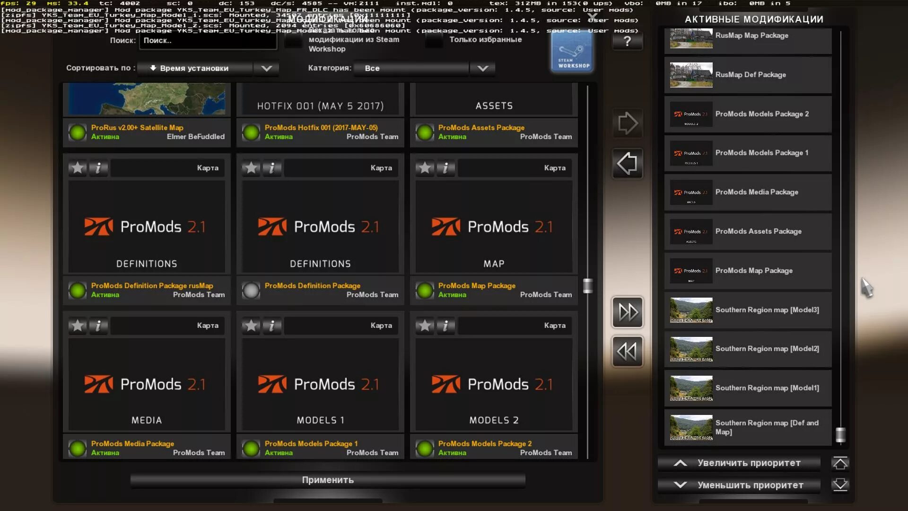
Task: Click the question mark help icon
Action: (x=628, y=41)
